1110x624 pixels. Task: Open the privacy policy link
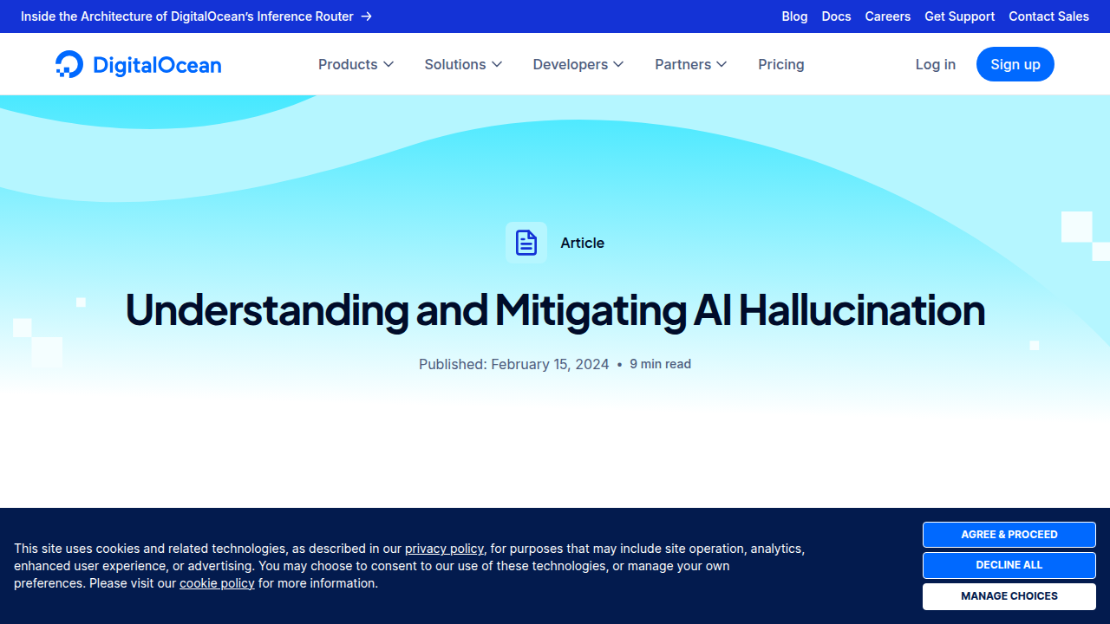coord(444,549)
